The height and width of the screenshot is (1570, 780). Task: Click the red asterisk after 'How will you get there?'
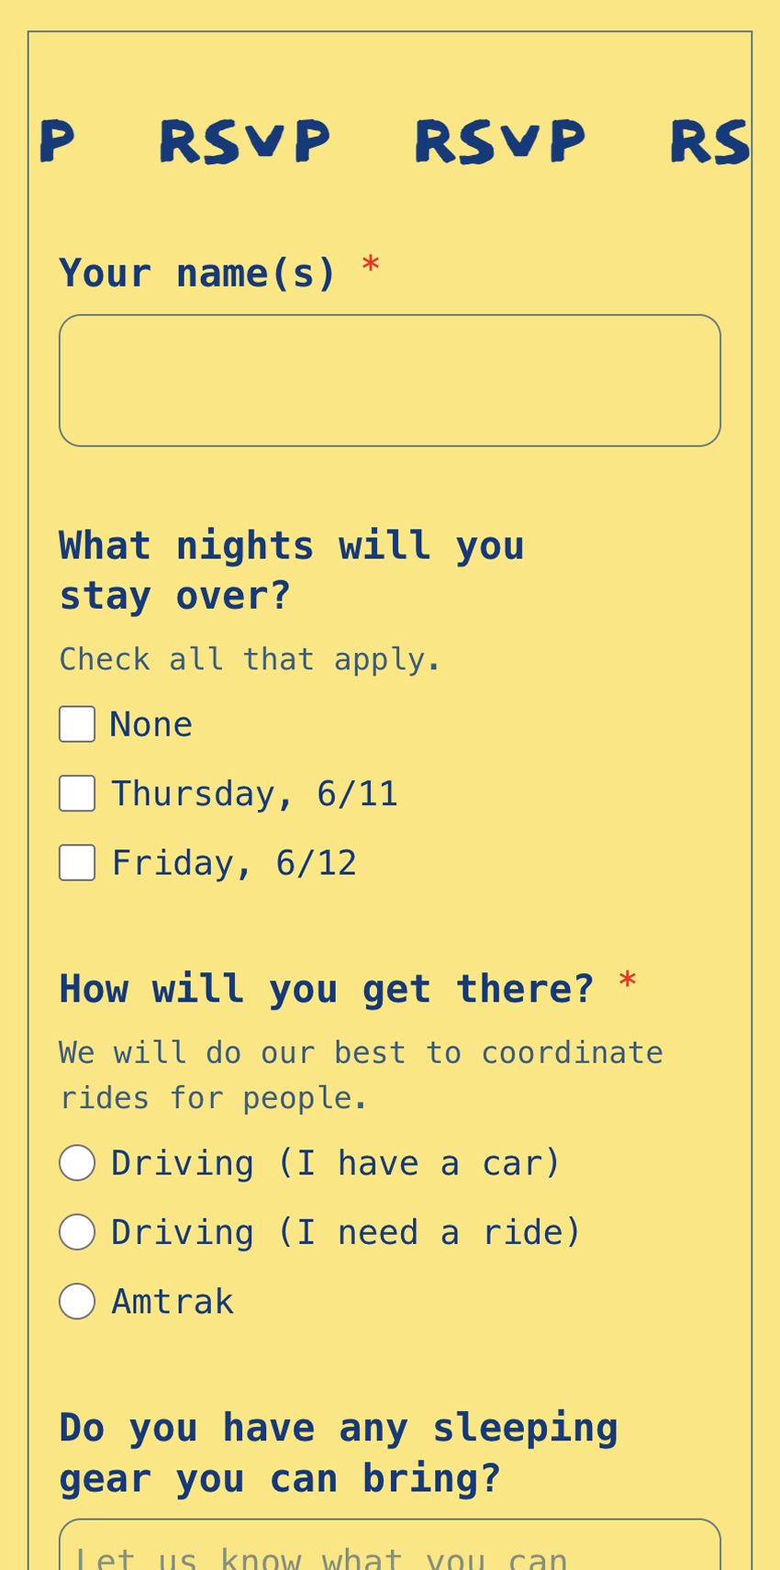(x=628, y=981)
